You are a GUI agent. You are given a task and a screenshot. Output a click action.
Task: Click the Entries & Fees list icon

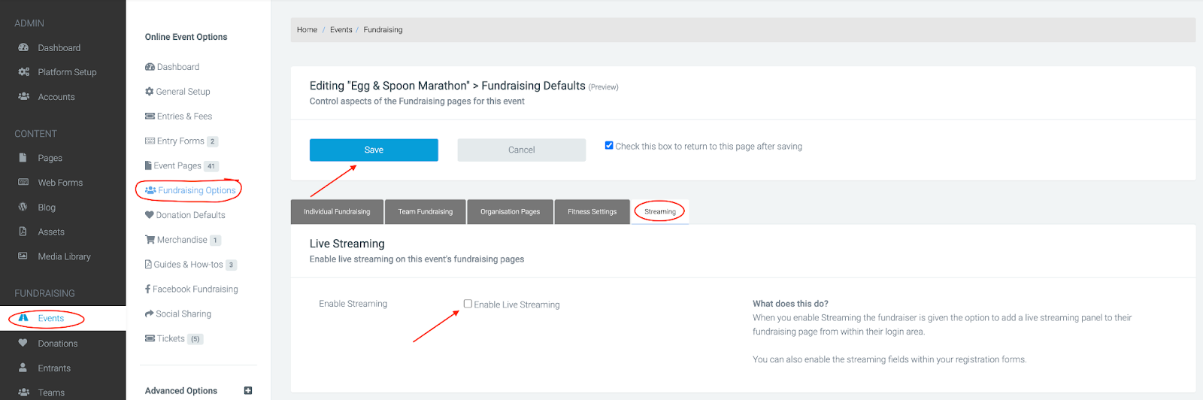coord(150,116)
